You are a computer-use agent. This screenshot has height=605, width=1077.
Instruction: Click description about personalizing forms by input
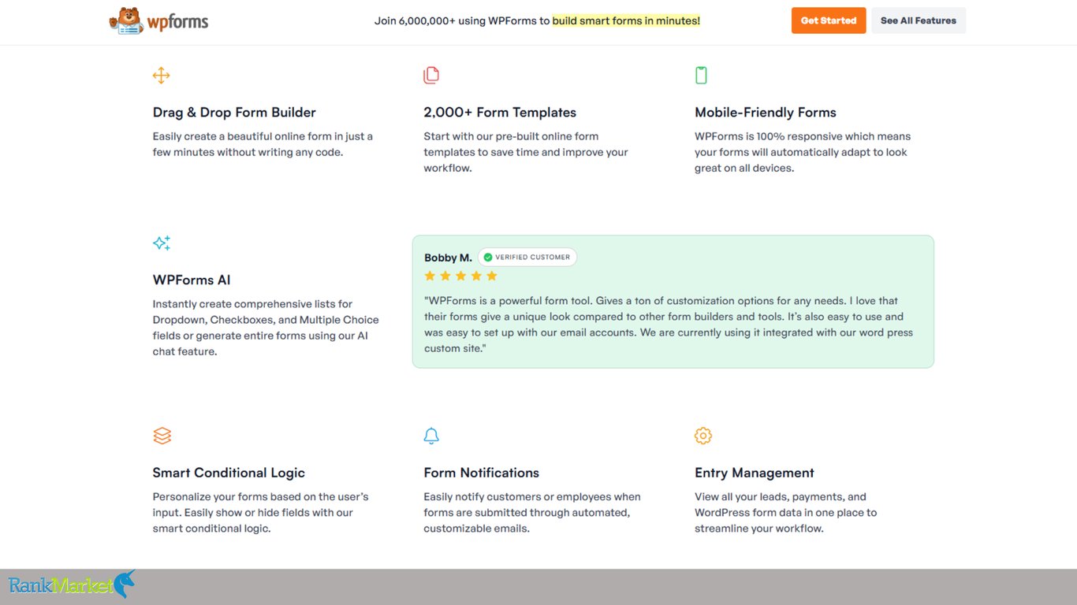coord(261,513)
